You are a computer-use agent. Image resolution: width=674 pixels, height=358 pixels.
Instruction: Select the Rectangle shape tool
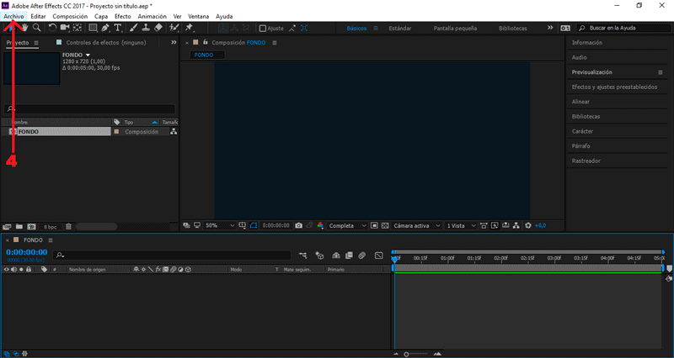tap(93, 28)
